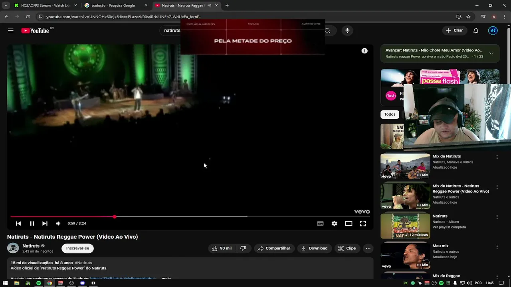
Task: Mute the video player volume
Action: click(58, 224)
